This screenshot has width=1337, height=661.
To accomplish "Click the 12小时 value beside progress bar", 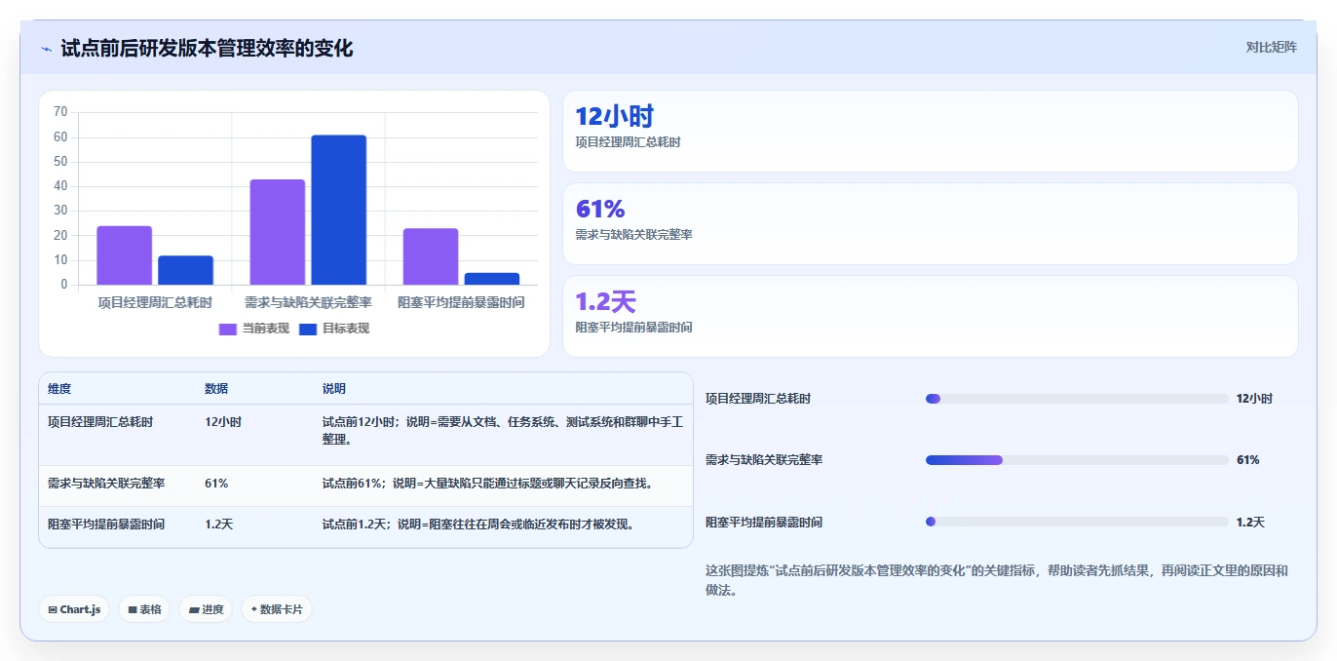I will point(1254,399).
